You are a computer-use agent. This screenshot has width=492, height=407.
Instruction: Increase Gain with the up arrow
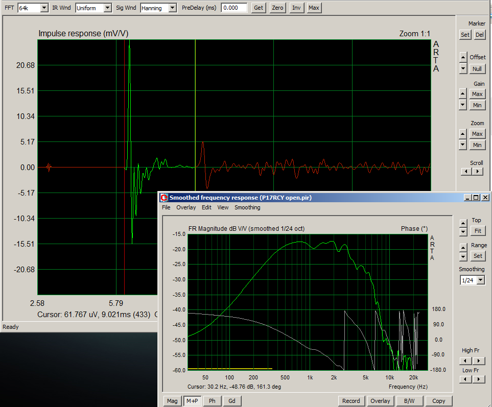pyautogui.click(x=463, y=93)
